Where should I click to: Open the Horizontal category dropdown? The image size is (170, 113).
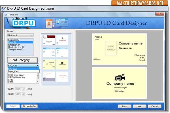(x=20, y=35)
